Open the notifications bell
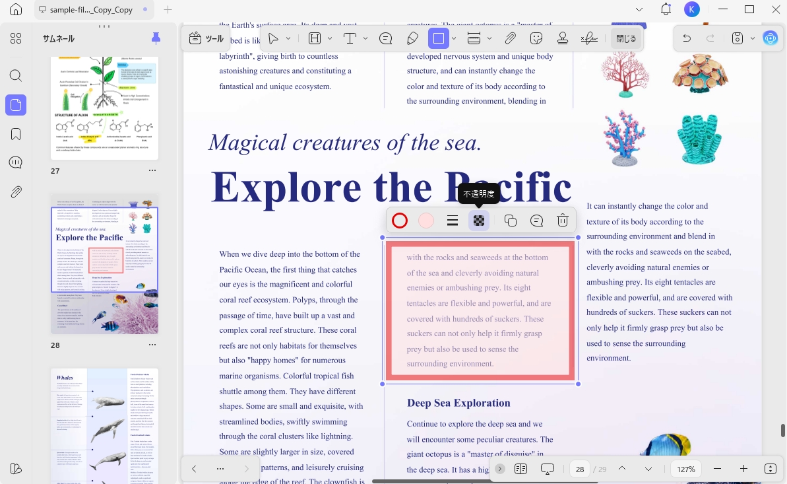The width and height of the screenshot is (787, 484). (x=666, y=9)
